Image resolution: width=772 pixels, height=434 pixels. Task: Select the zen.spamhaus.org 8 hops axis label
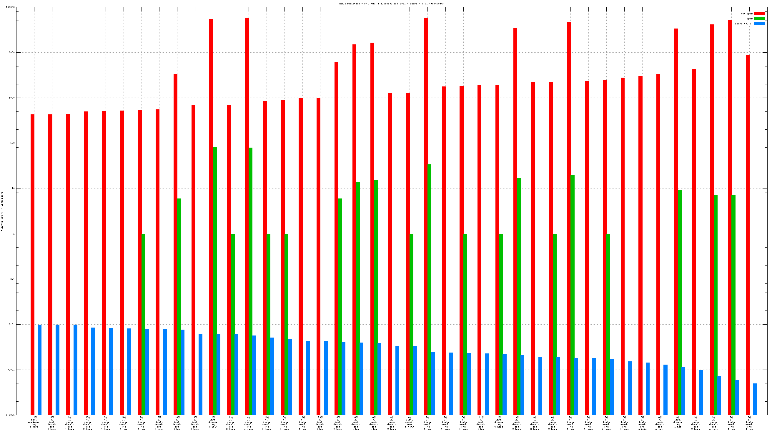tap(34, 422)
